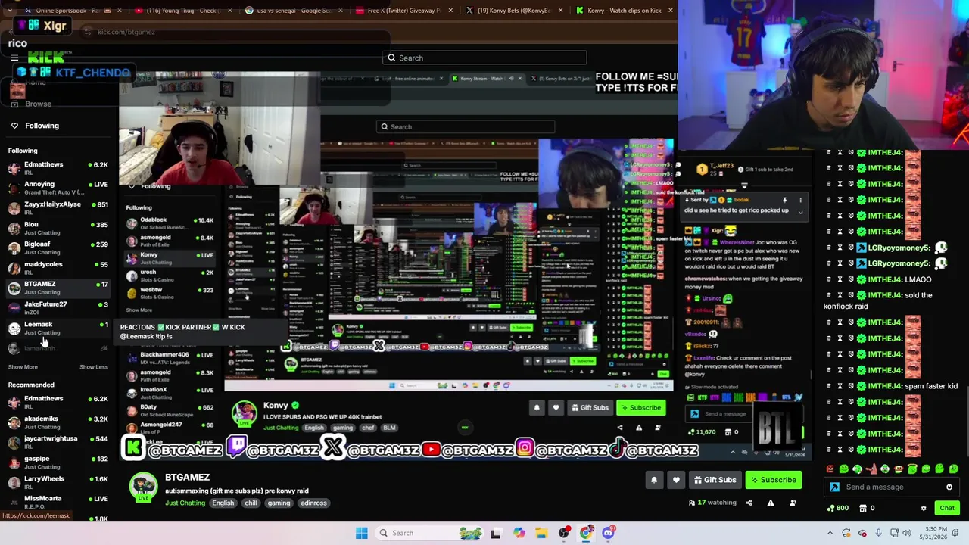This screenshot has width=969, height=545.
Task: Open Following in the Kick sidebar
Action: 42,126
